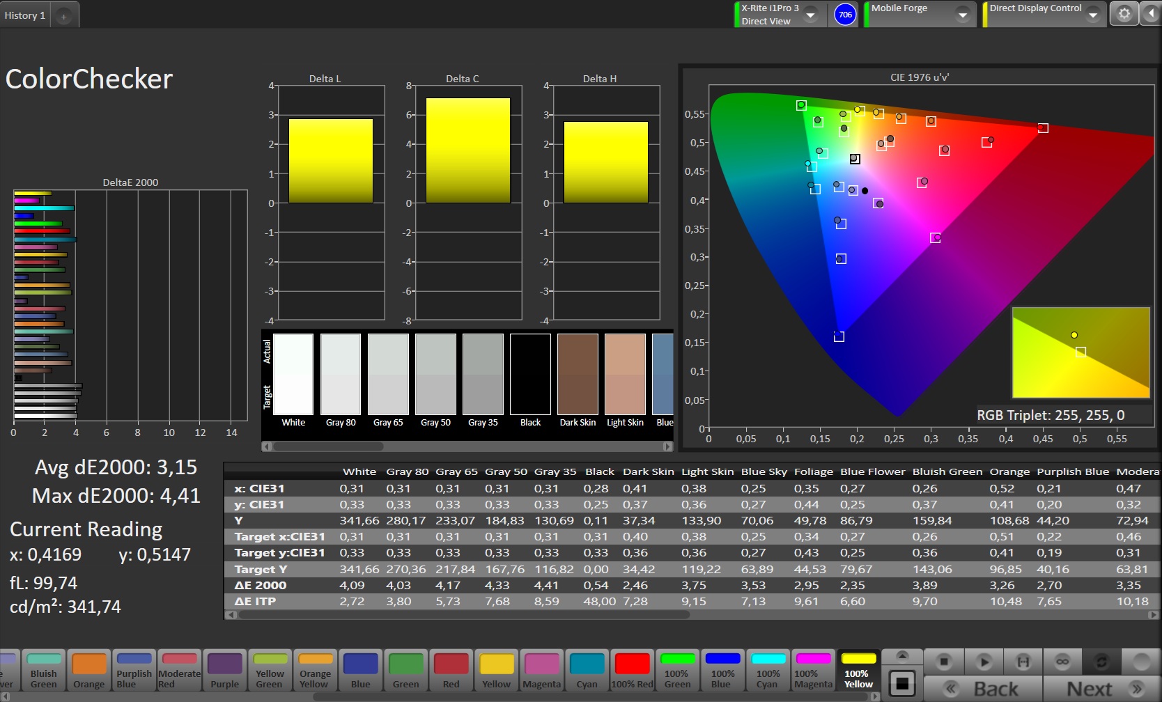Select the Orange color patch swatch
Image resolution: width=1162 pixels, height=702 pixels.
(x=89, y=670)
